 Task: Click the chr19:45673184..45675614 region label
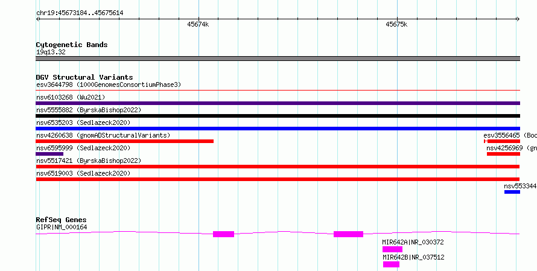pos(80,13)
